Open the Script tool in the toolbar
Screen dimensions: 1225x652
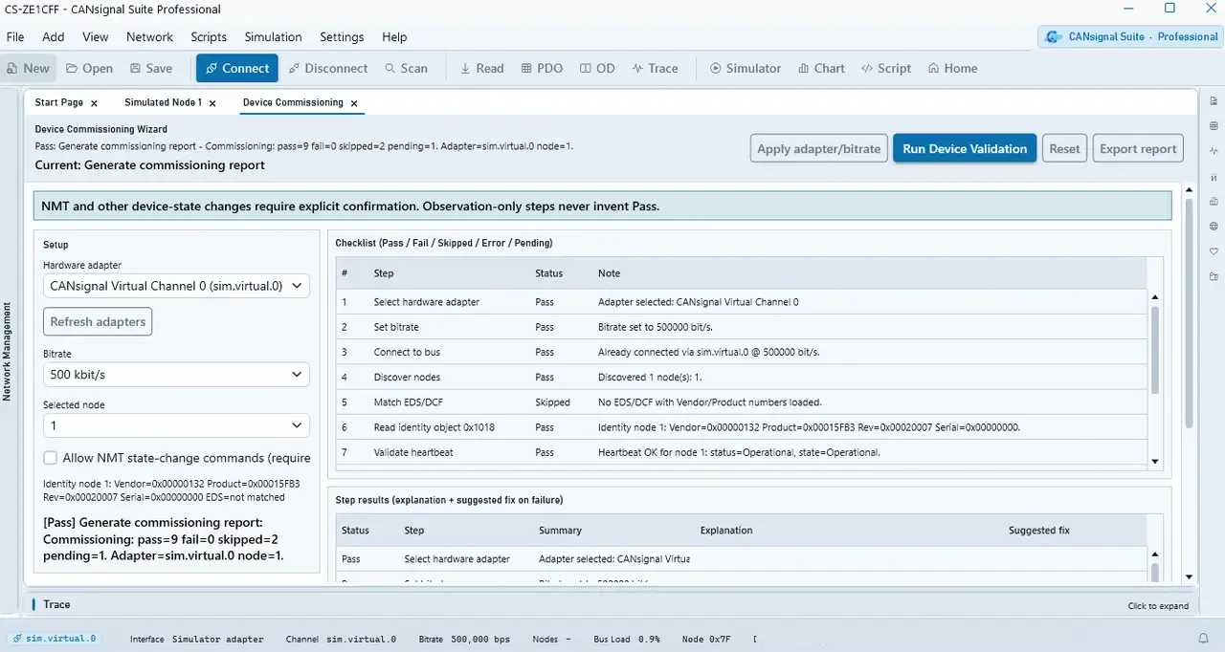[887, 68]
